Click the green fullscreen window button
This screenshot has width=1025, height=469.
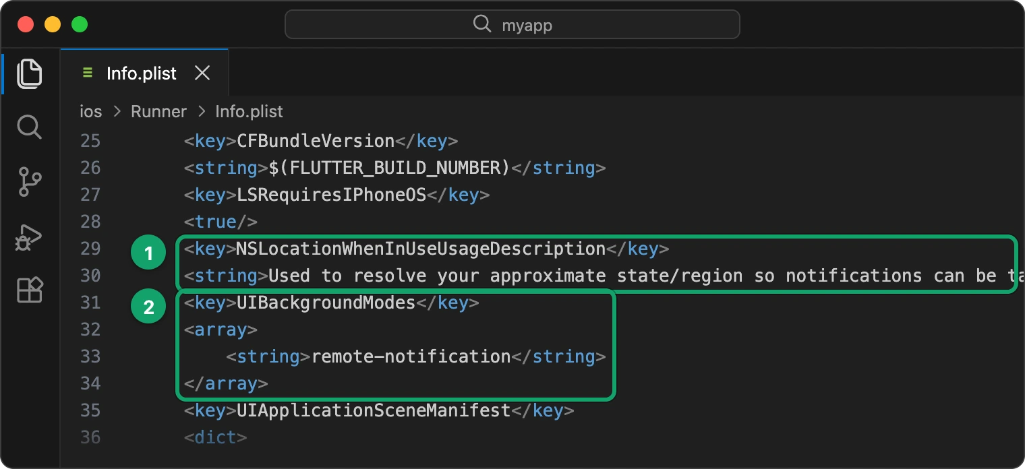click(x=80, y=25)
